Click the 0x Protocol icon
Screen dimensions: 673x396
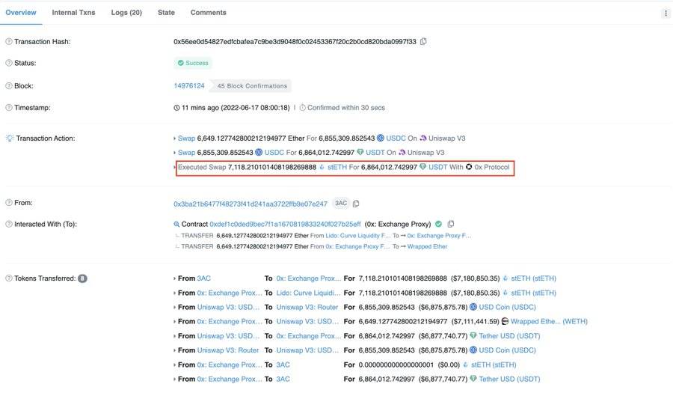(x=469, y=167)
